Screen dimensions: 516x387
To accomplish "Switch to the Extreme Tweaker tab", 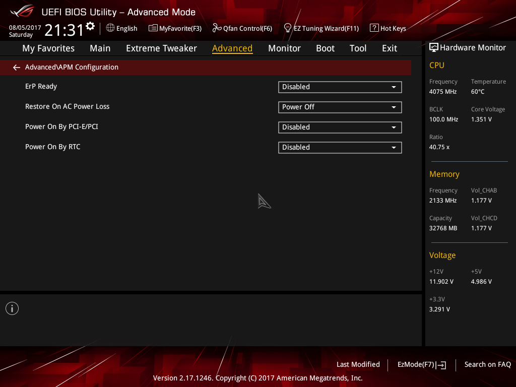I will (161, 48).
